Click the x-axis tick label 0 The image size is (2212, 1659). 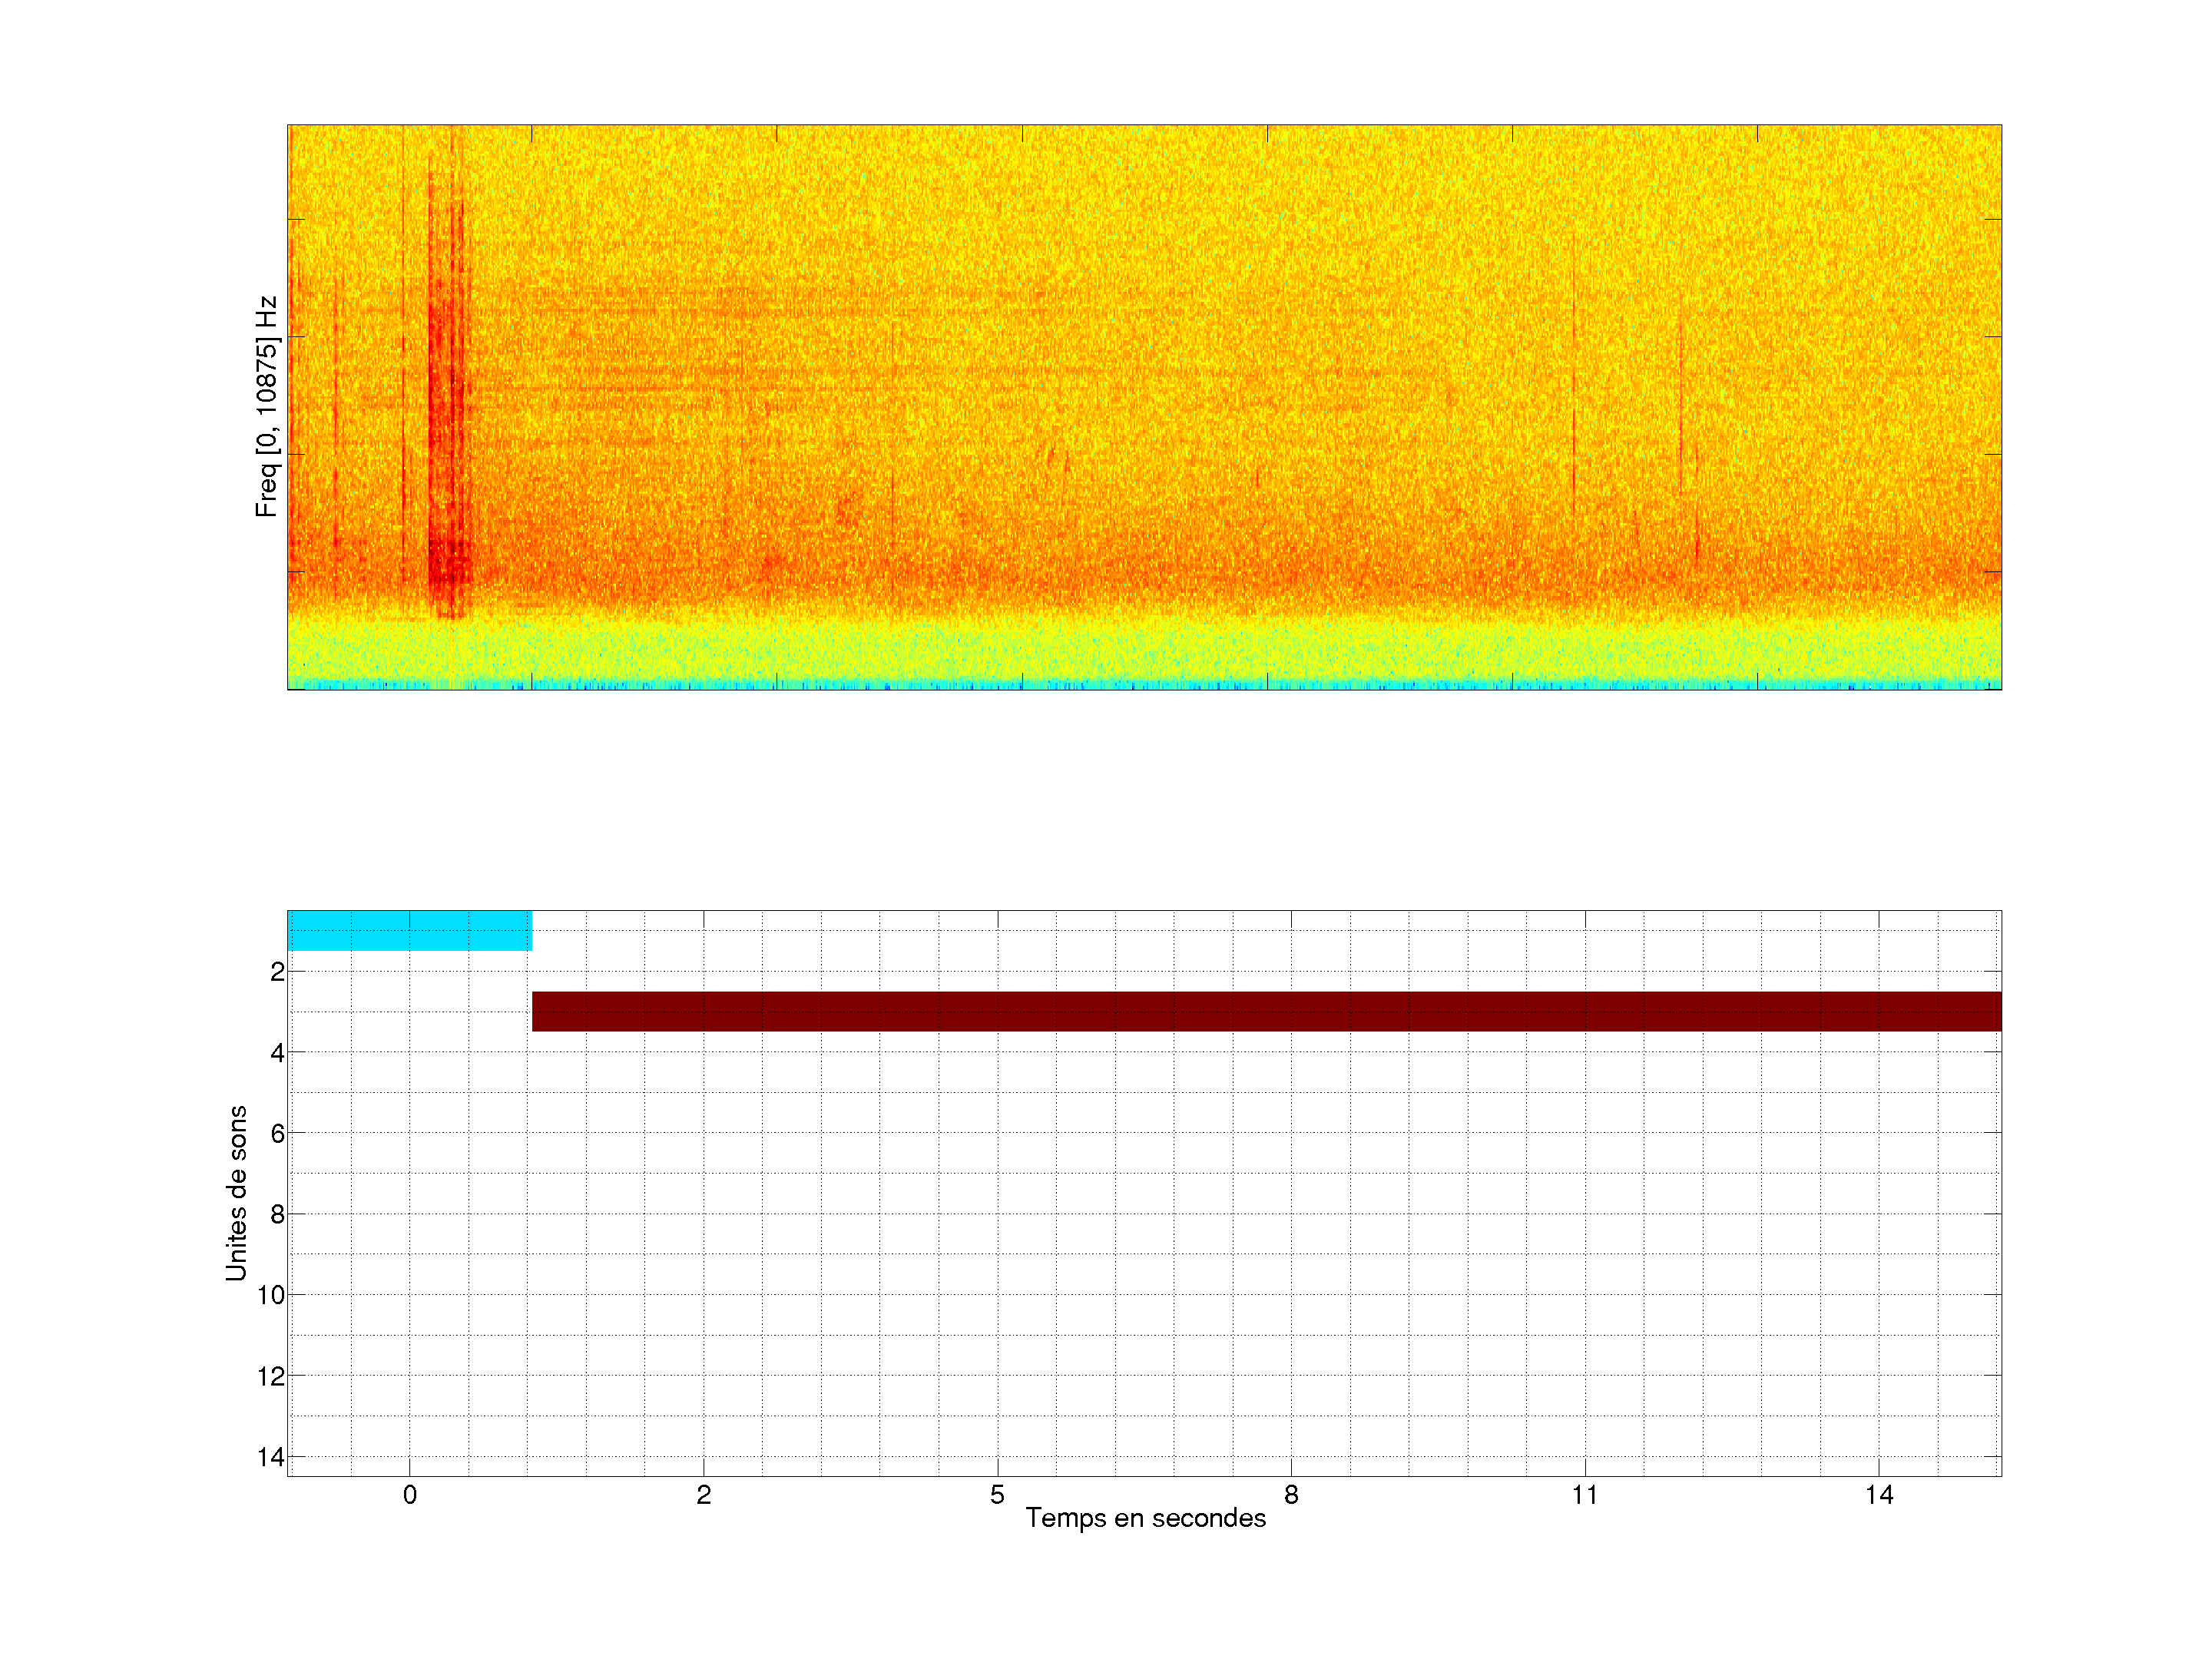409,1495
